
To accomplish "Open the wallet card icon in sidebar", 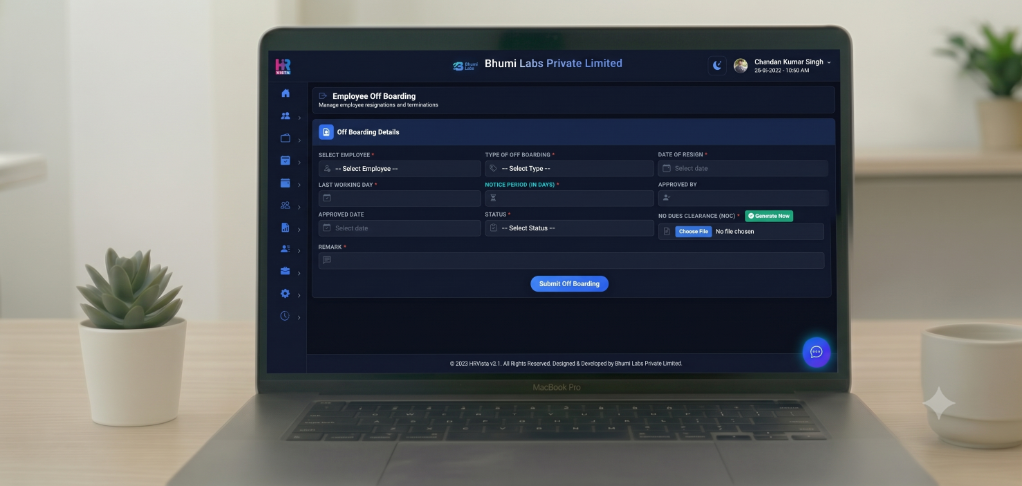I will pos(285,183).
